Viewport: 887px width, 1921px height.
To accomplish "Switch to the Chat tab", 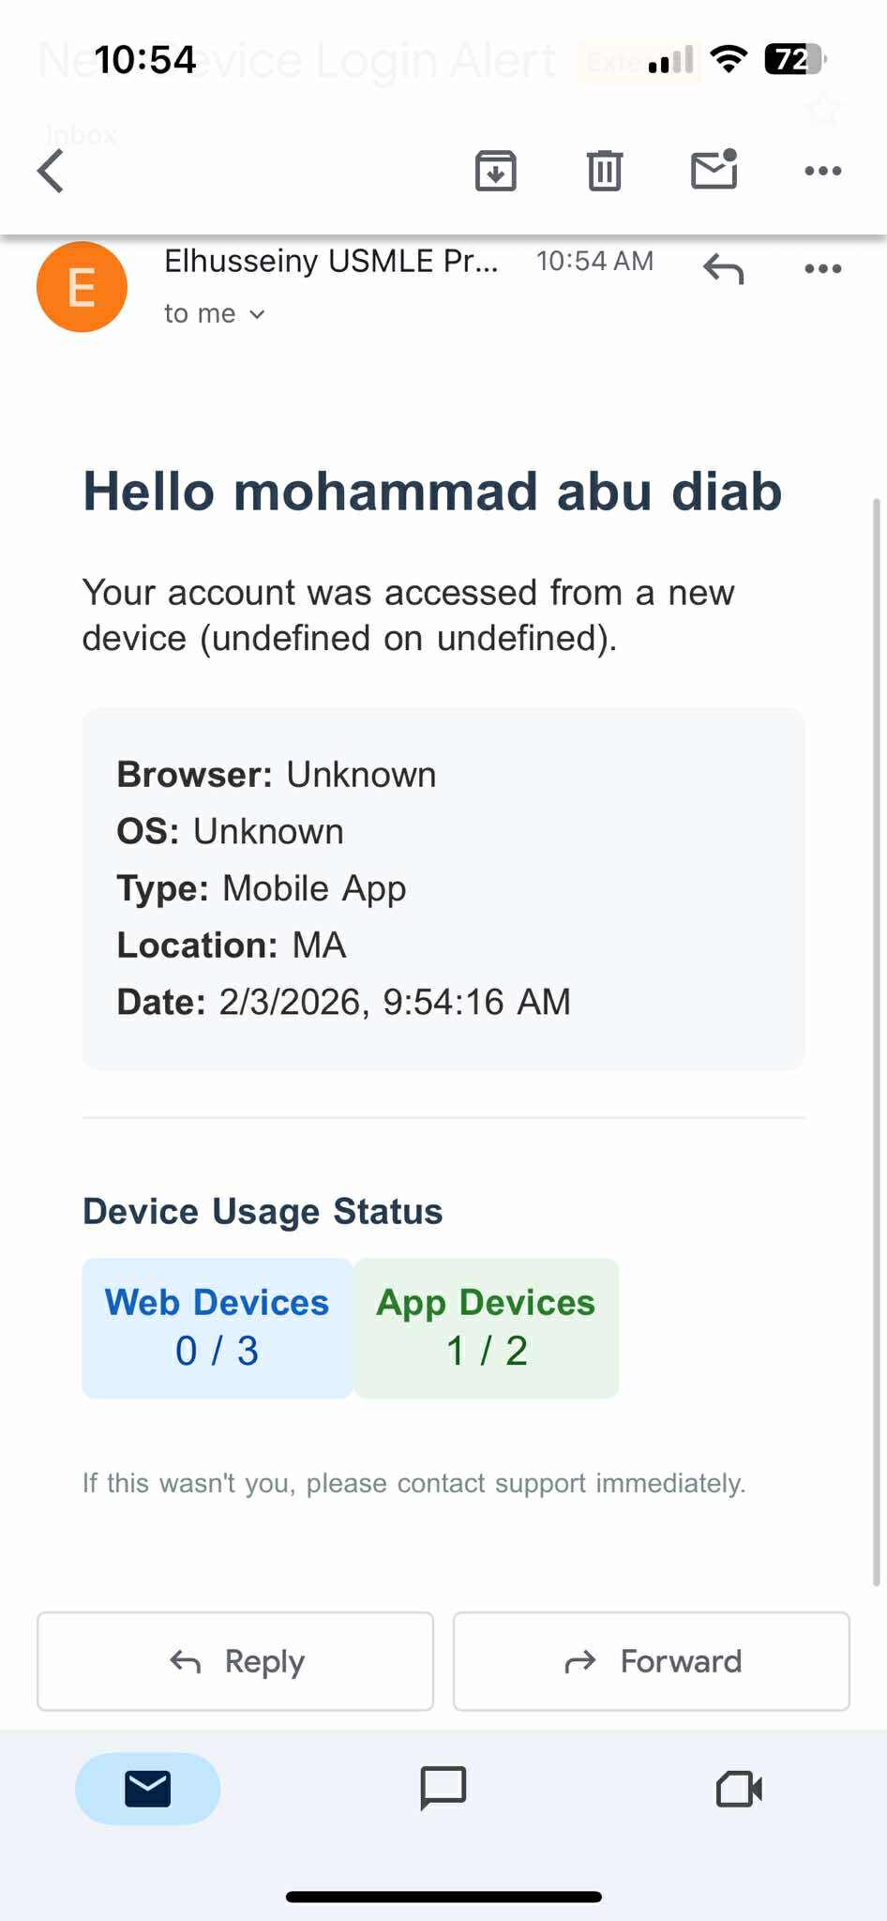I will click(x=443, y=1788).
